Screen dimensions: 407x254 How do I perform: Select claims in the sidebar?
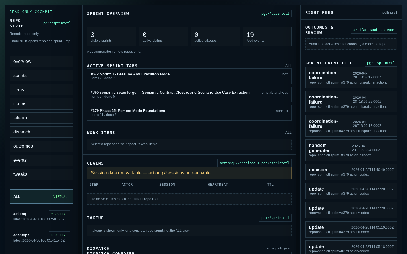(x=42, y=104)
